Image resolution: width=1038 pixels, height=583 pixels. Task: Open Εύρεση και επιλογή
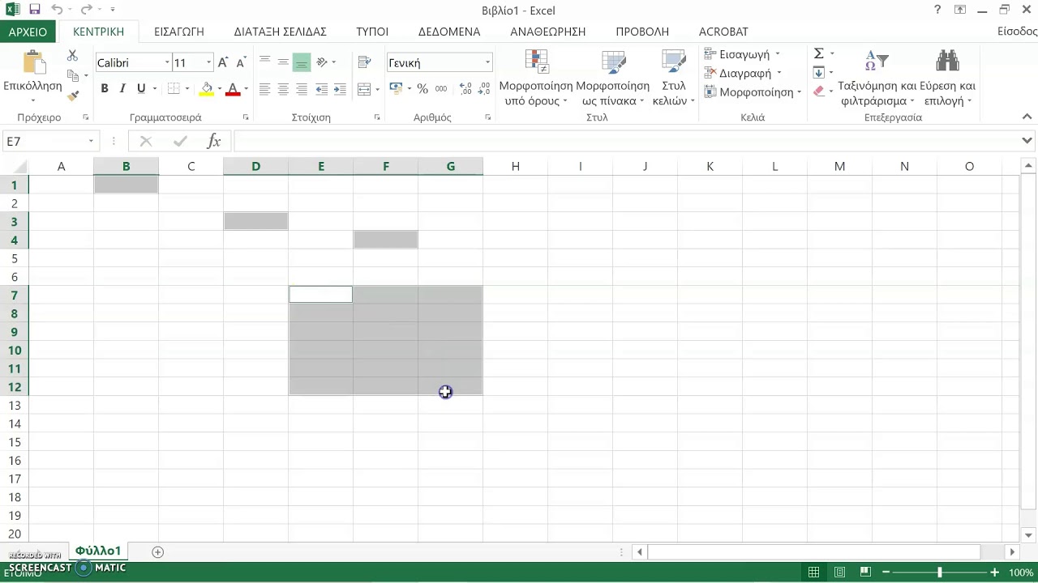[947, 77]
